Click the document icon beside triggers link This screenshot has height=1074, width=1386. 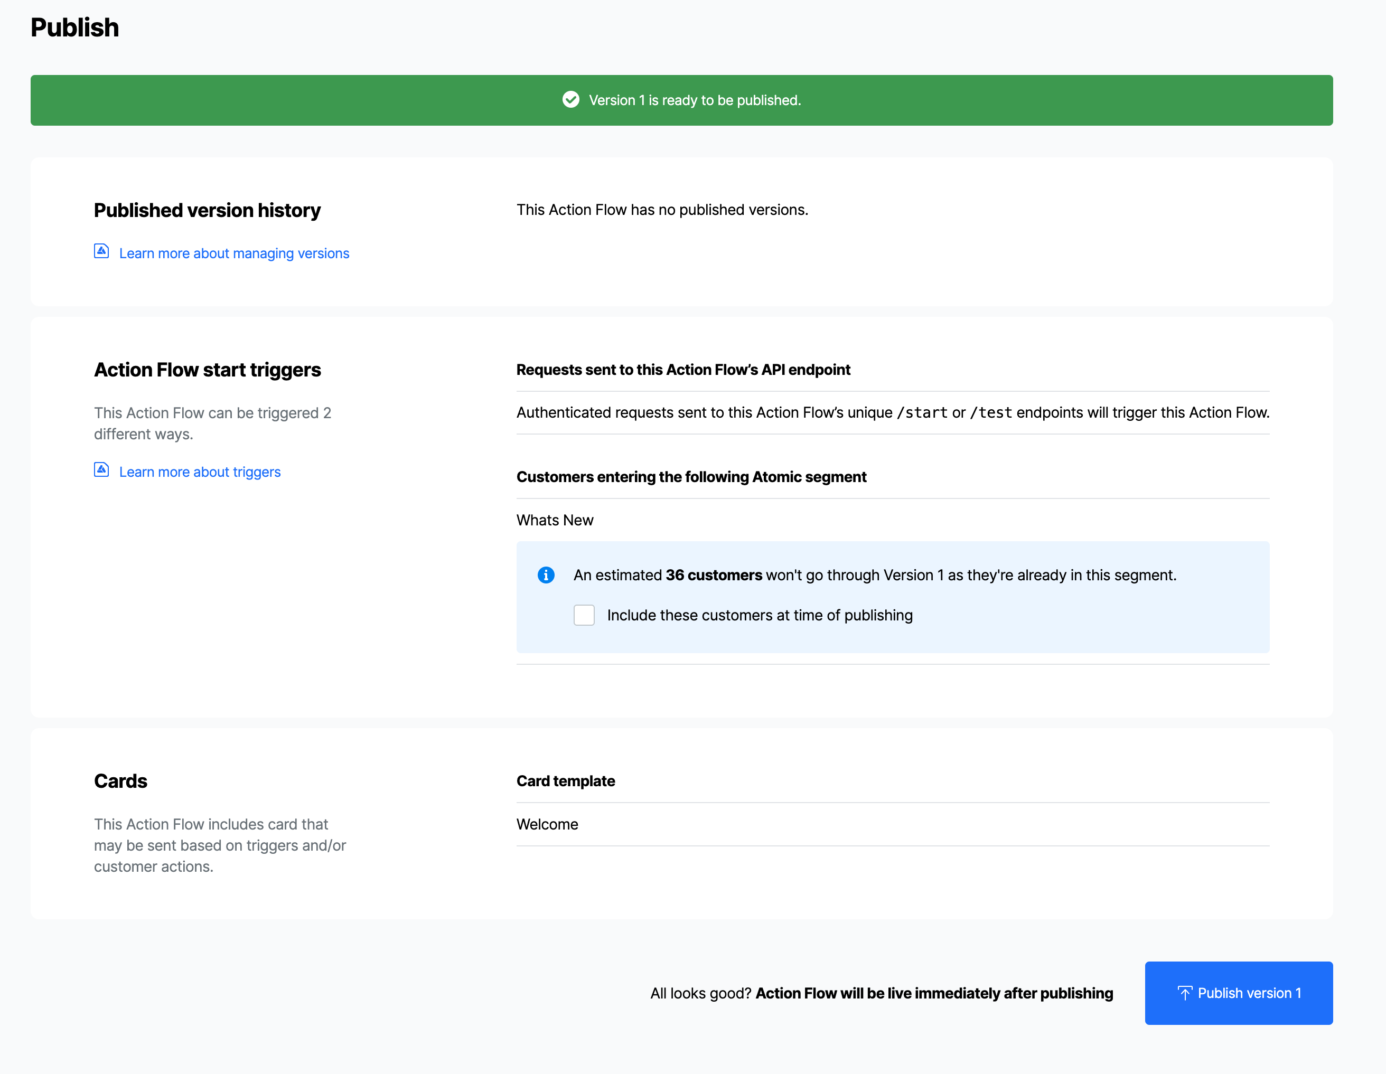(x=101, y=469)
